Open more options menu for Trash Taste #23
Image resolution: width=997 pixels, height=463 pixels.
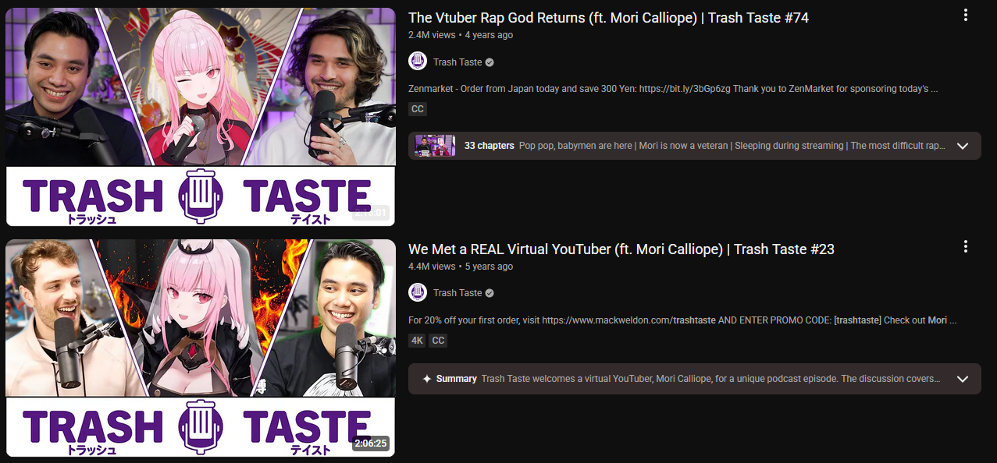pos(966,246)
